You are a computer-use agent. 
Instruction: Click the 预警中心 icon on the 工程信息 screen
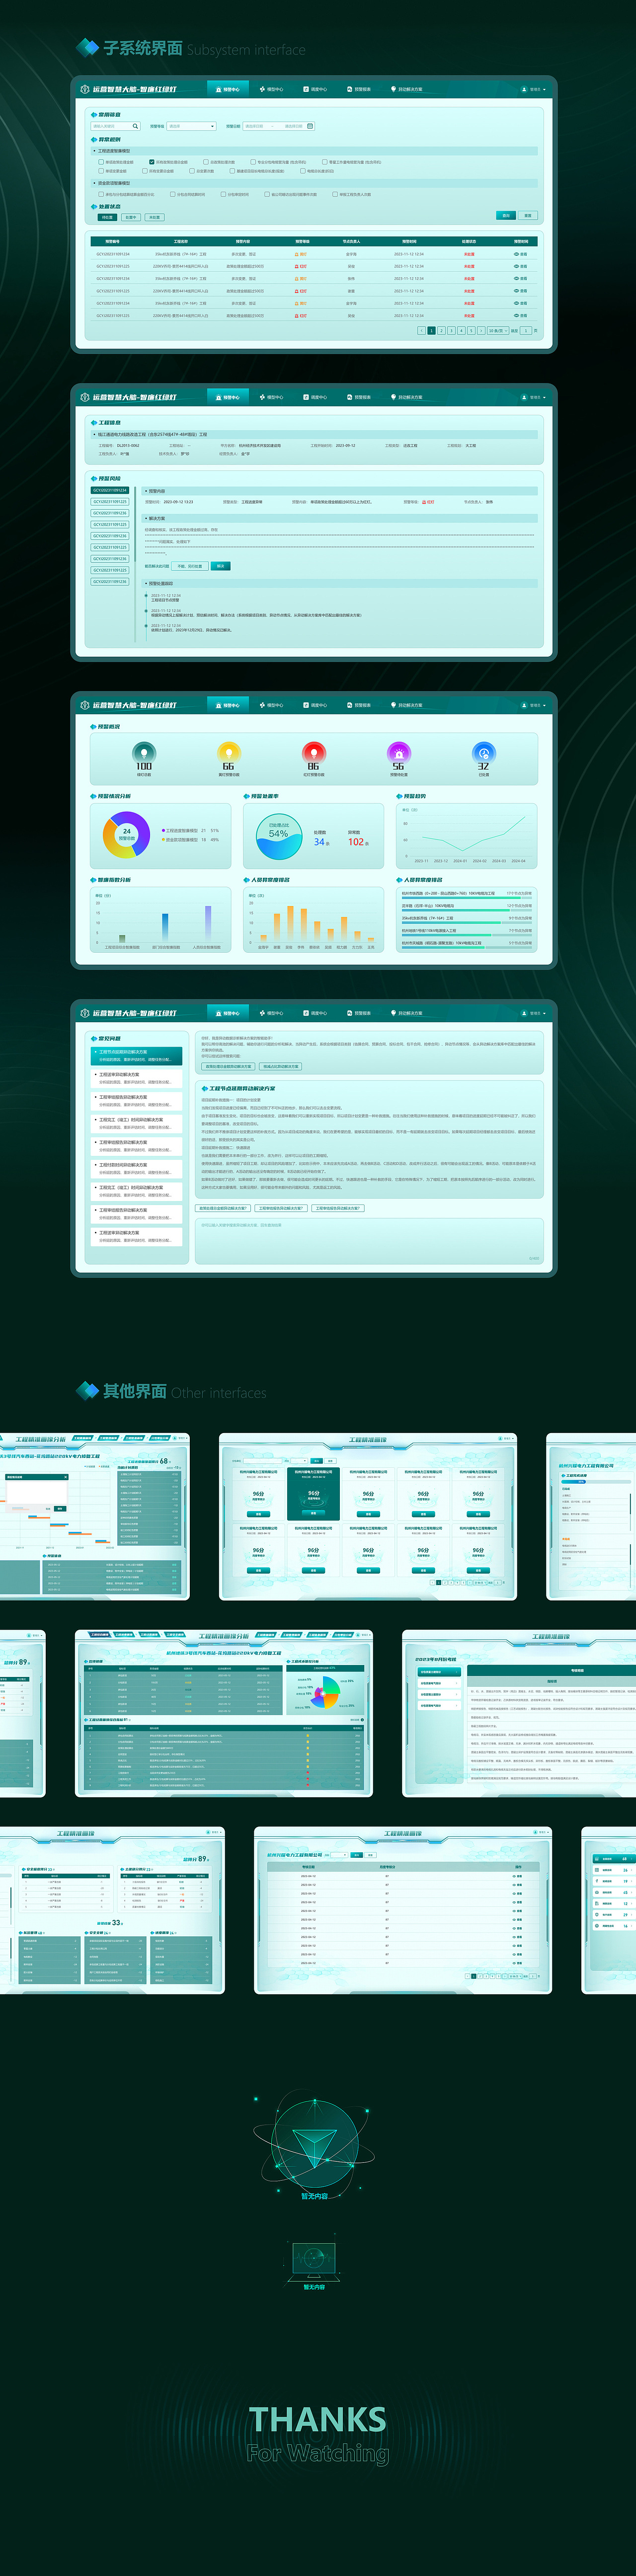pyautogui.click(x=219, y=397)
